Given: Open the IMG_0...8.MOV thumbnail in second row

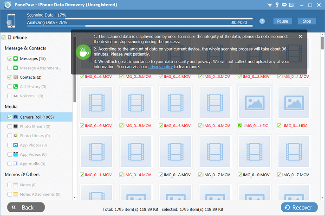Looking at the screenshot, I should coord(136,102).
